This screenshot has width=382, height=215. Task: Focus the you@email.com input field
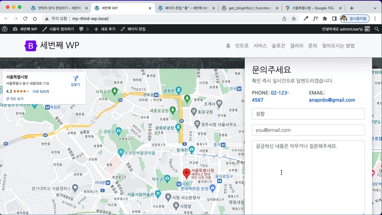coord(308,130)
